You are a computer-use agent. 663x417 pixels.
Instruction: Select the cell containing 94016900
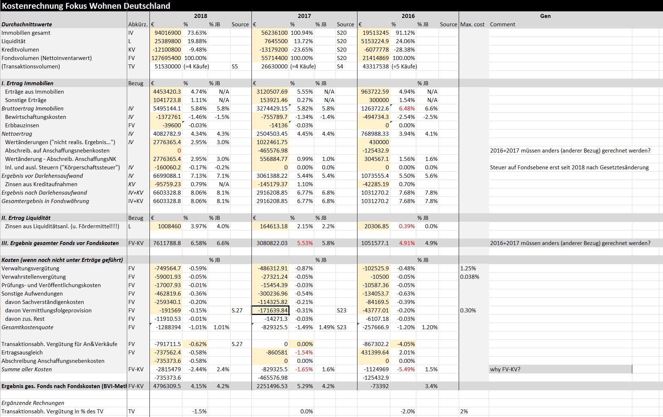(166, 33)
